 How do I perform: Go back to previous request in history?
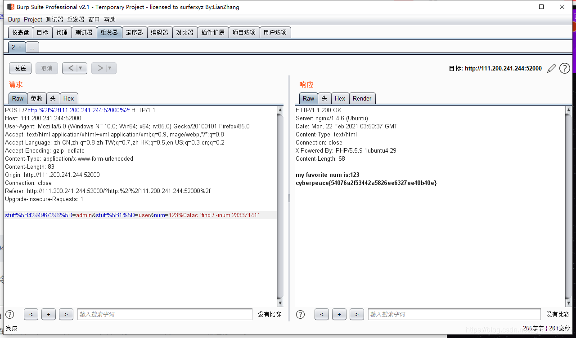pos(71,68)
